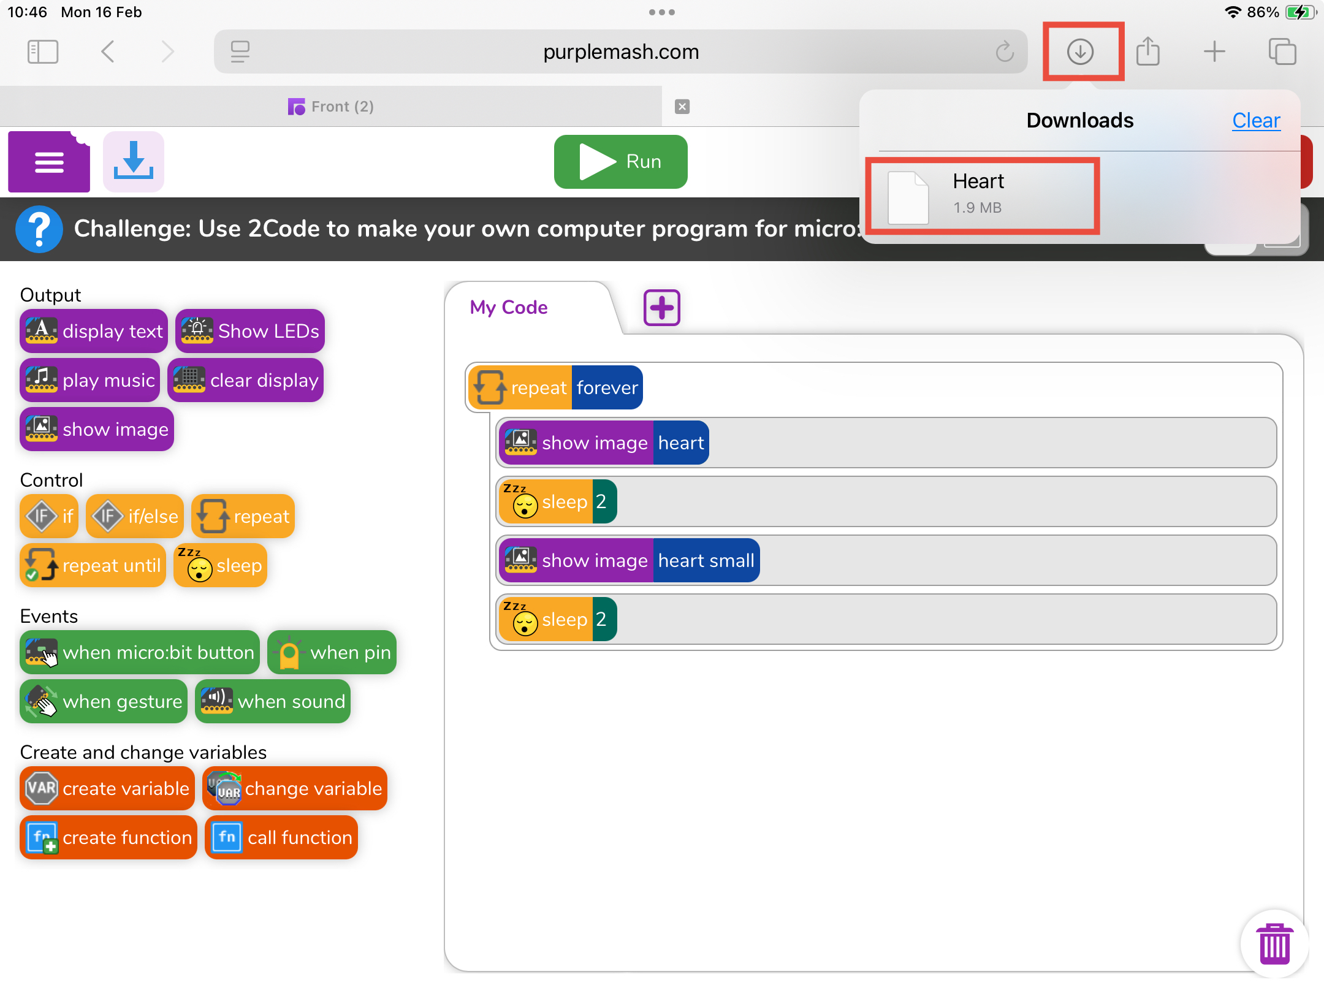Screen dimensions: 1324x993
Task: Click the blue download-to-micro:bit icon
Action: [x=134, y=162]
